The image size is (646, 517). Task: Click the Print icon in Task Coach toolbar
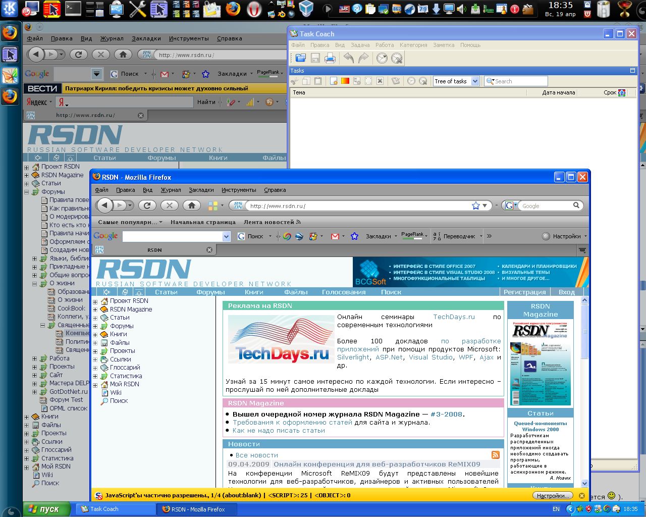pyautogui.click(x=330, y=59)
